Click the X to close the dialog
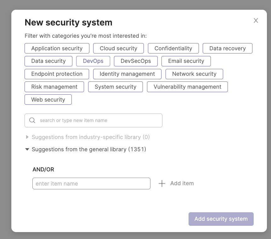Screen dimensions: 271x239 (256, 20)
